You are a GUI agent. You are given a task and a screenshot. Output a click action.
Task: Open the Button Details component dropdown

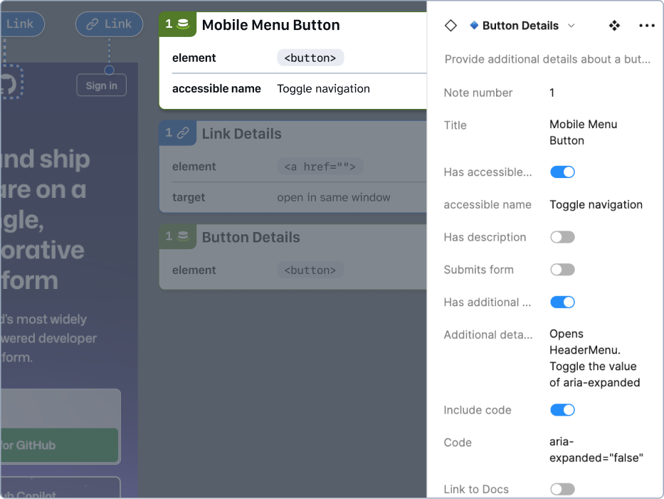click(522, 26)
